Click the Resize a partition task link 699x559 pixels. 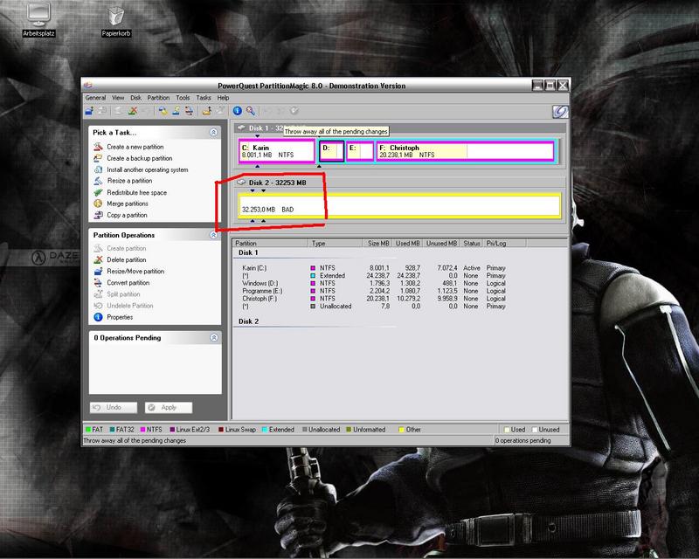point(129,181)
